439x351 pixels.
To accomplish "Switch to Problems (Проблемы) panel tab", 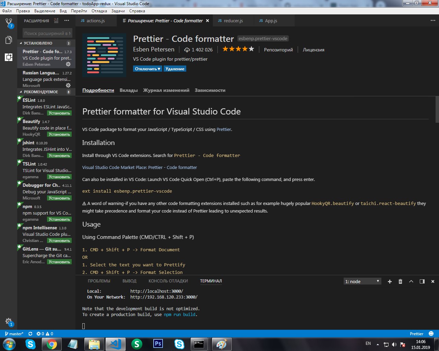I will 99,281.
